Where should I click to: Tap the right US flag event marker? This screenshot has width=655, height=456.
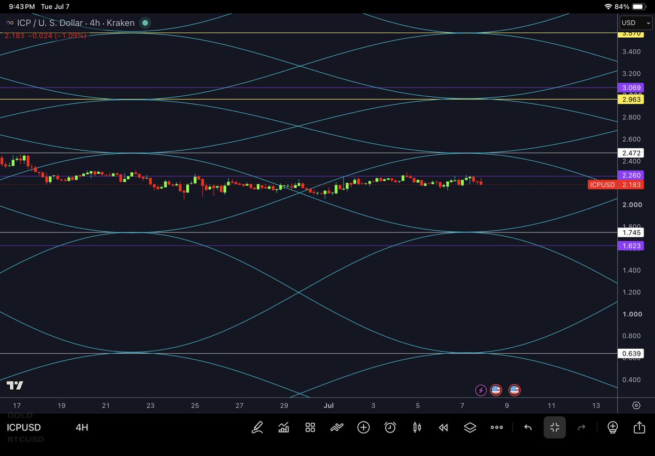514,390
